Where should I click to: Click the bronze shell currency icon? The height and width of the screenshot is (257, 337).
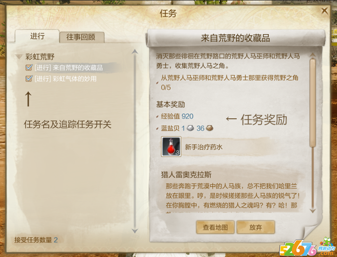tap(209, 128)
